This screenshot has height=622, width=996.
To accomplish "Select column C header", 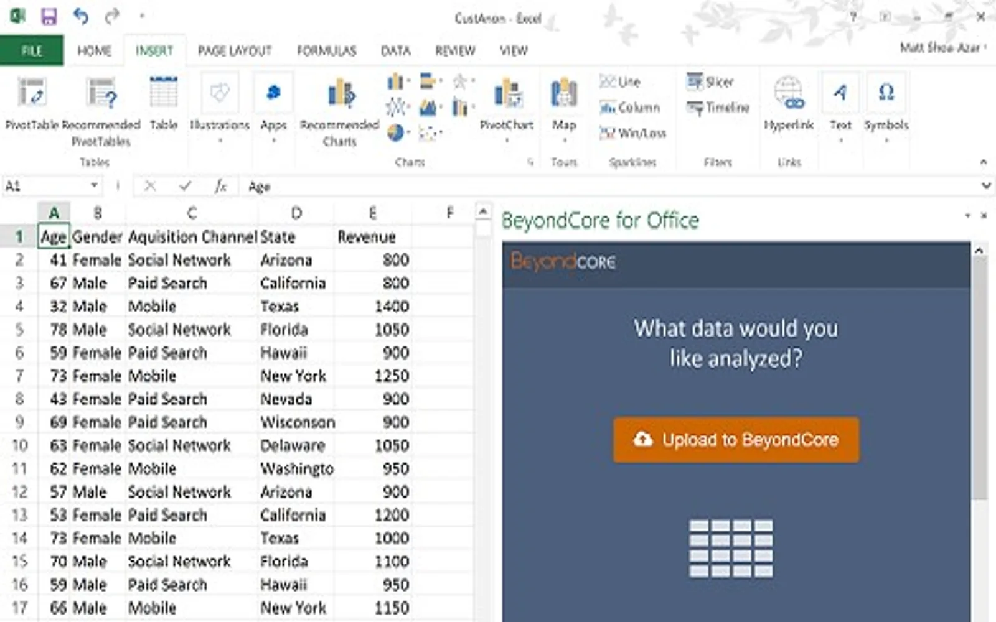I will pyautogui.click(x=192, y=213).
